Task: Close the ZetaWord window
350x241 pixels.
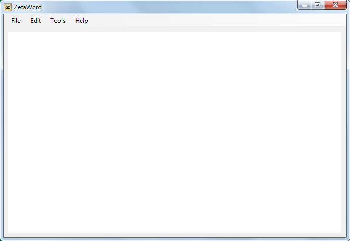Action: click(335, 5)
